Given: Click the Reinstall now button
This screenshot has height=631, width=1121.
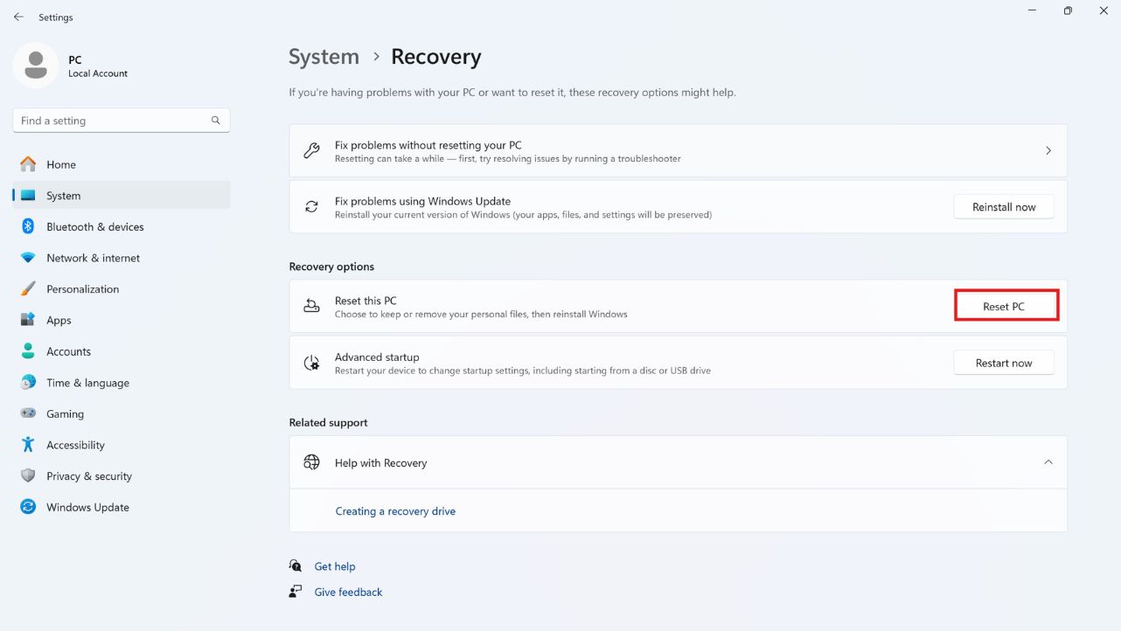Looking at the screenshot, I should (x=1004, y=207).
